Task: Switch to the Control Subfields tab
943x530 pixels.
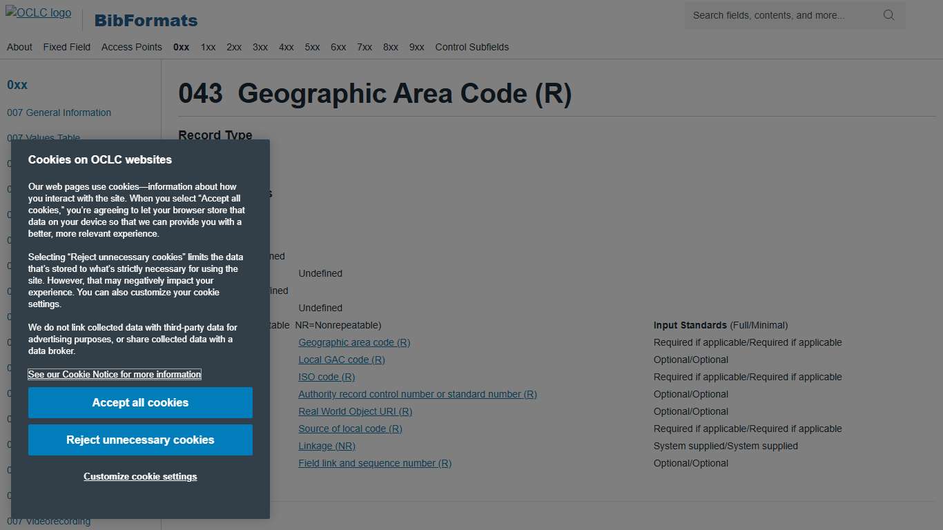Action: [471, 47]
